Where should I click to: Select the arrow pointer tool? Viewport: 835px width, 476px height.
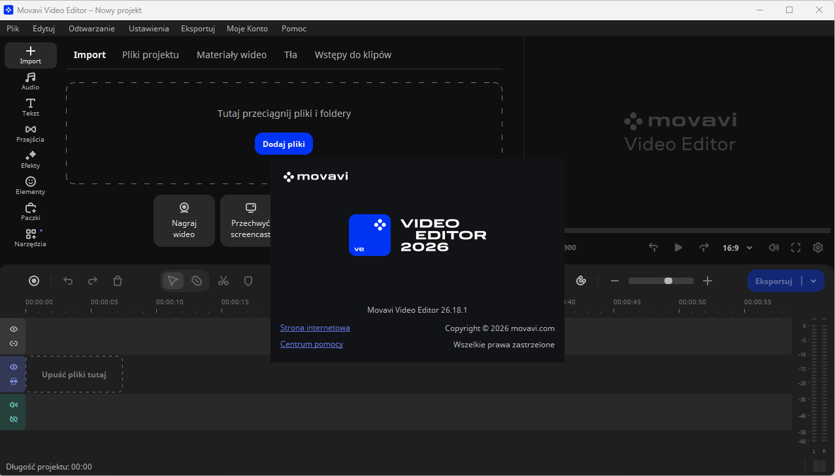click(x=173, y=281)
